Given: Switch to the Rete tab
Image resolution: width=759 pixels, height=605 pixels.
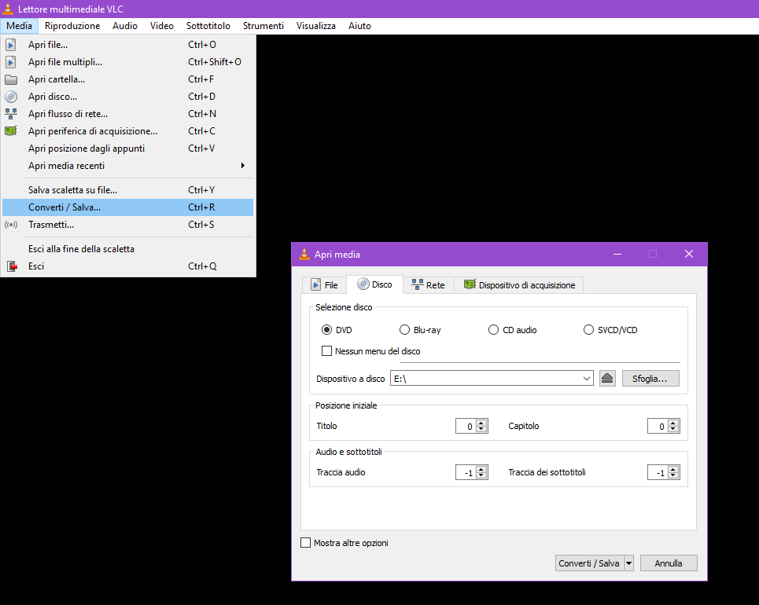Looking at the screenshot, I should tap(428, 285).
